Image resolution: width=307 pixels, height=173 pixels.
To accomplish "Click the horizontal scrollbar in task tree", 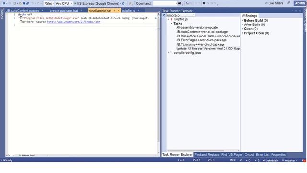I will tap(196, 150).
